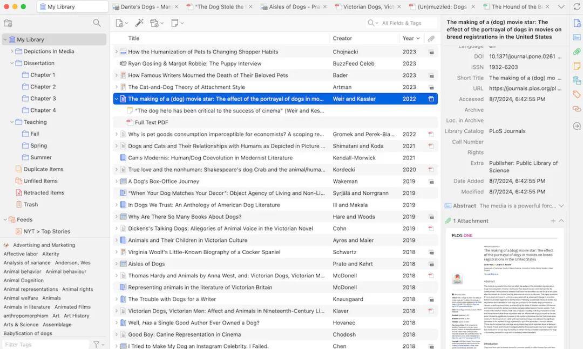Click the Advertising and Marketing tag
This screenshot has height=349, width=583.
coord(44,245)
